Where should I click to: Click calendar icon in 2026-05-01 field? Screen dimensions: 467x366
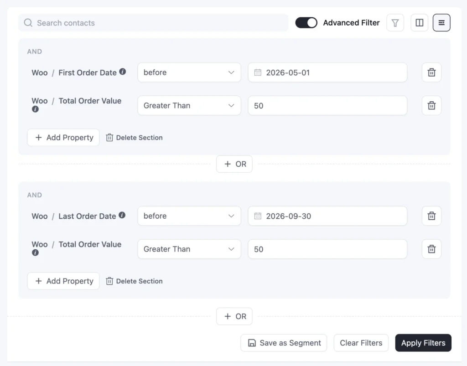coord(258,72)
